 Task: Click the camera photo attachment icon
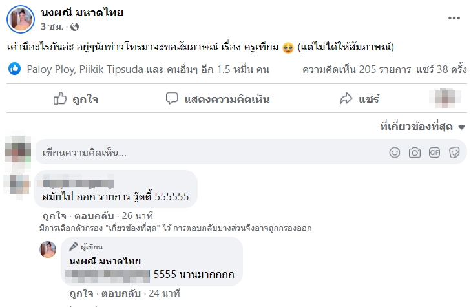[415, 153]
